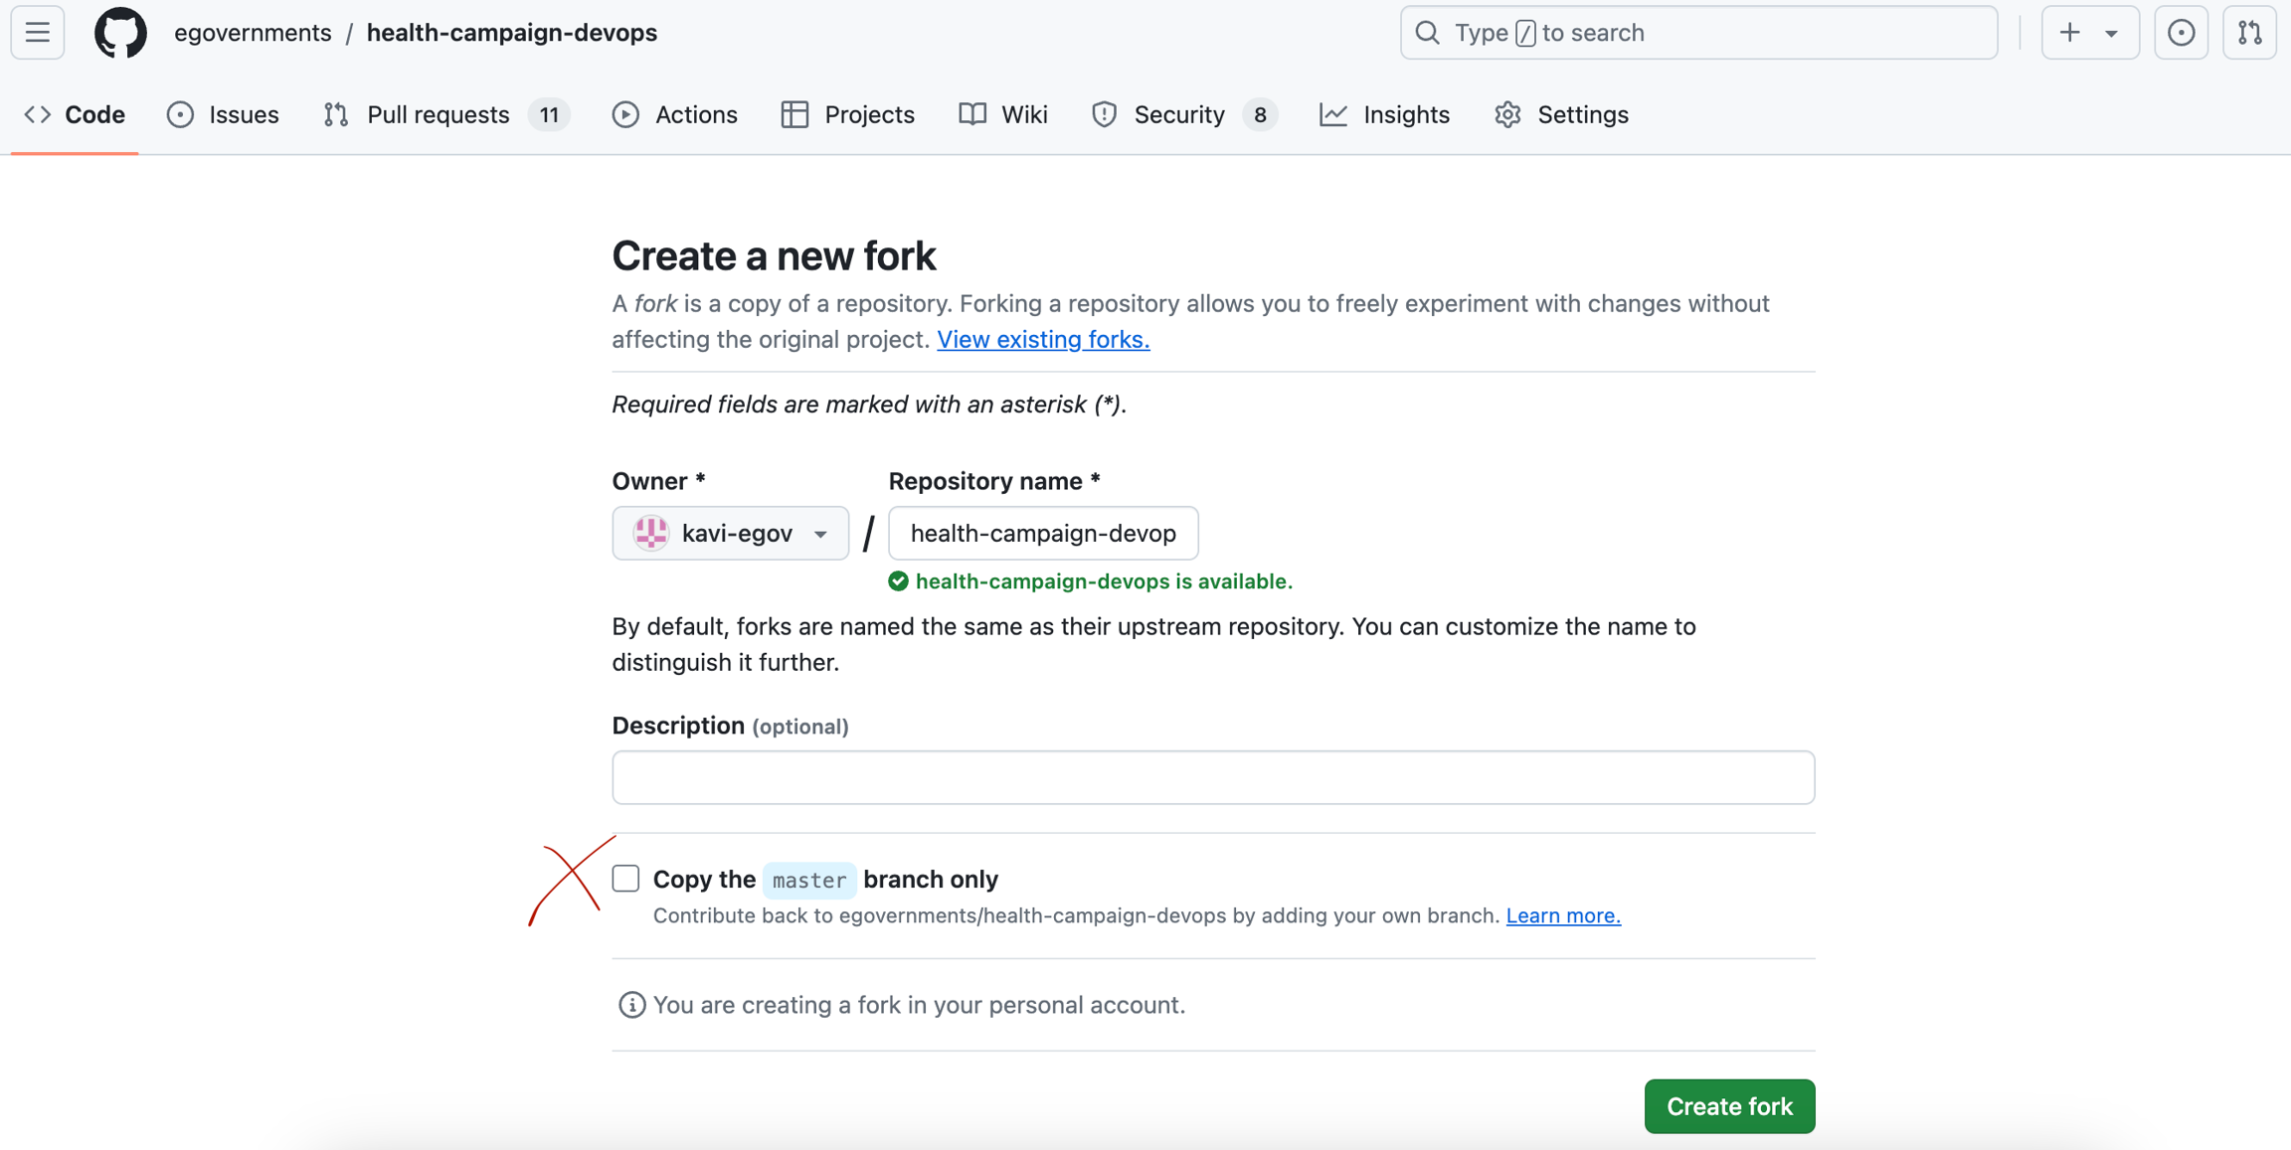
Task: Click into the Description text field
Action: pyautogui.click(x=1213, y=777)
